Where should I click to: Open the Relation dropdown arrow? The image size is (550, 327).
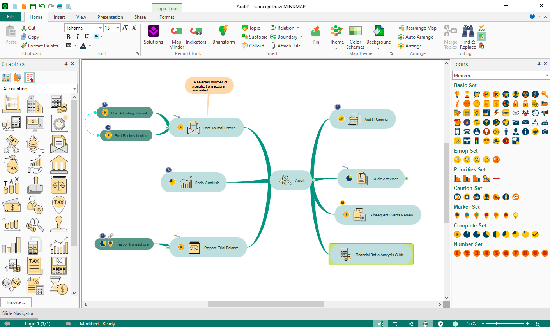(x=298, y=28)
